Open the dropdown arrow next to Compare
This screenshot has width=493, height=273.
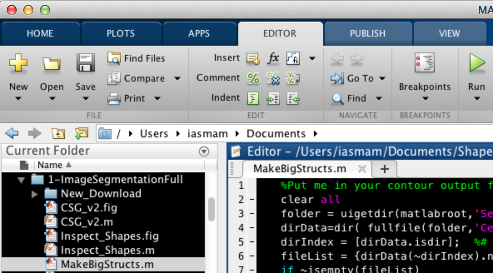(177, 78)
